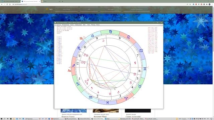The height and width of the screenshot is (120, 214).
Task: Open a new browser tab
Action: click(x=63, y=1)
